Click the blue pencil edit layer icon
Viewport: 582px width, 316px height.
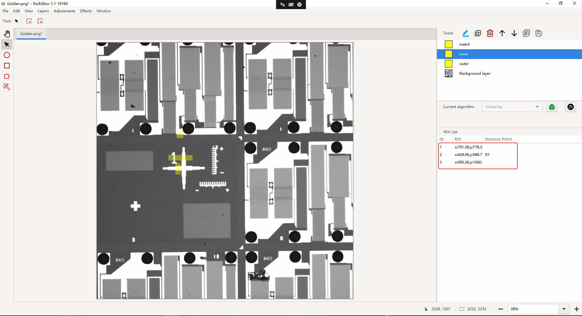pyautogui.click(x=465, y=33)
